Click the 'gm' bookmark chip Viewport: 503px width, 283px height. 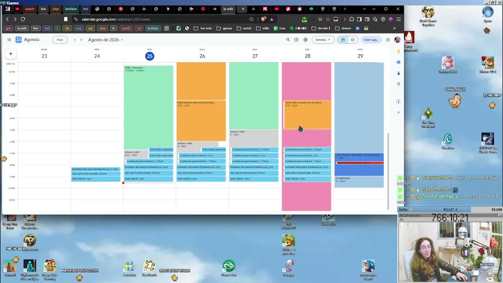coord(8,28)
